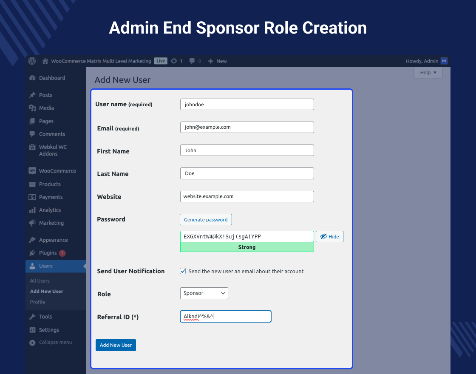Click the Strong password strength indicator
Image resolution: width=476 pixels, height=374 pixels.
coord(247,247)
